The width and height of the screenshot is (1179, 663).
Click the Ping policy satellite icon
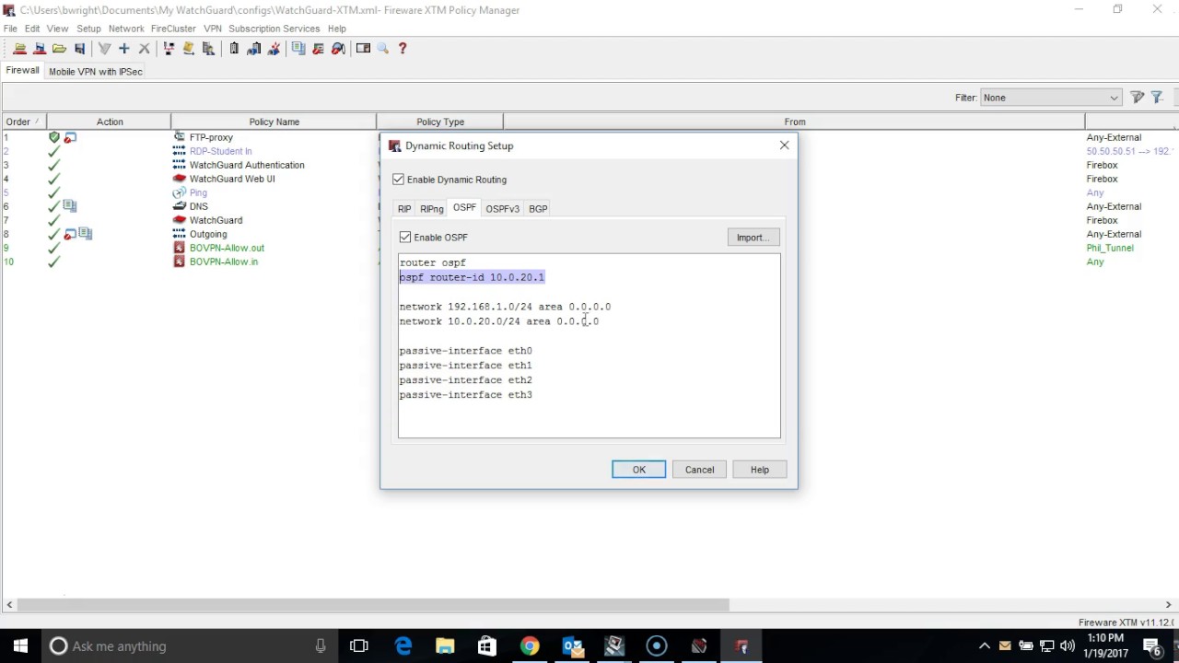pos(180,192)
